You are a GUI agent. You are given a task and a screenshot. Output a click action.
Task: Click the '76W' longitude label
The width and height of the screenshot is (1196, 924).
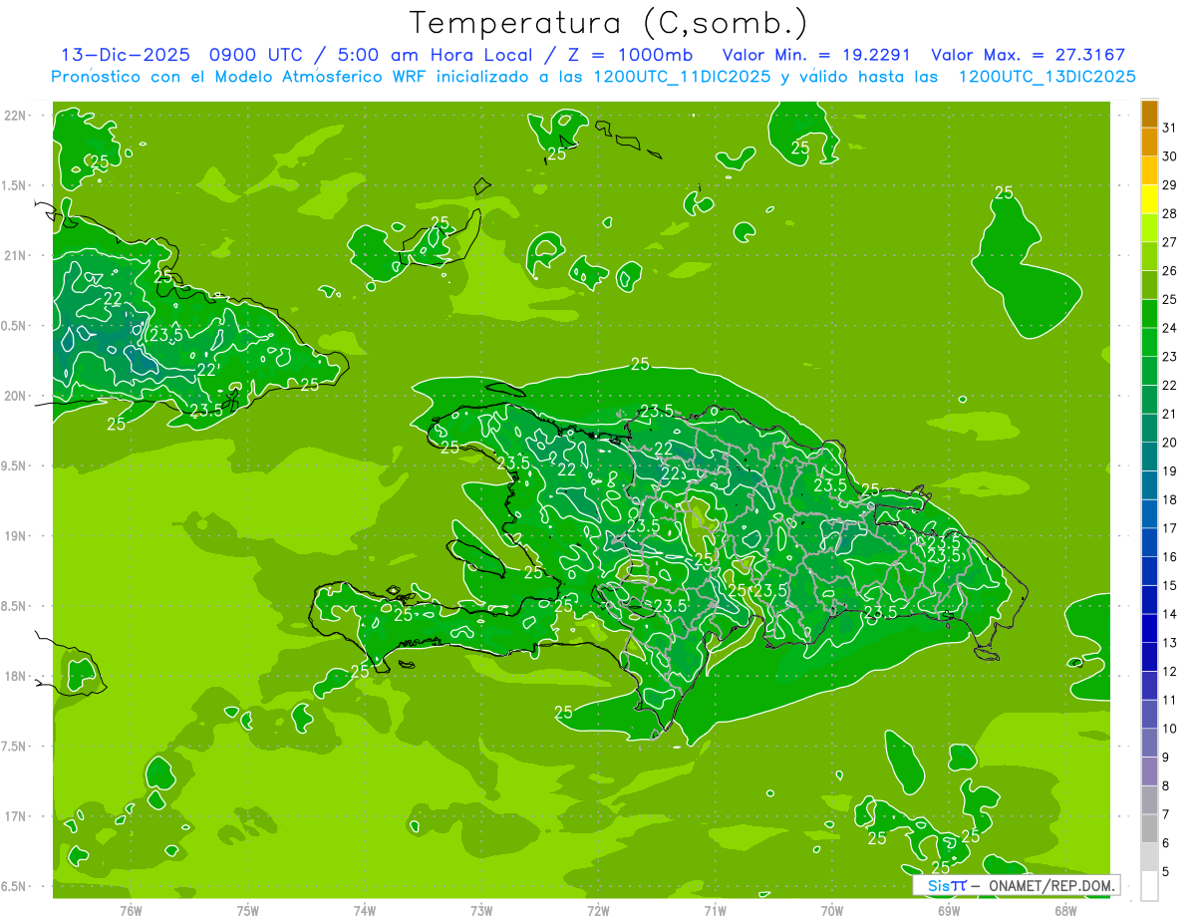[x=131, y=911]
